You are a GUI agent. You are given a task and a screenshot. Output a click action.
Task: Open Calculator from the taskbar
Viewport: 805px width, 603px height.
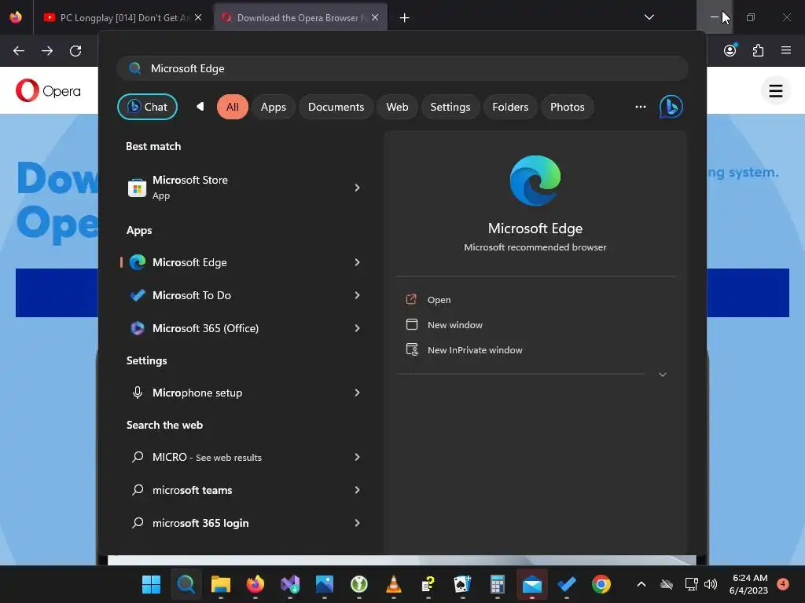point(498,584)
